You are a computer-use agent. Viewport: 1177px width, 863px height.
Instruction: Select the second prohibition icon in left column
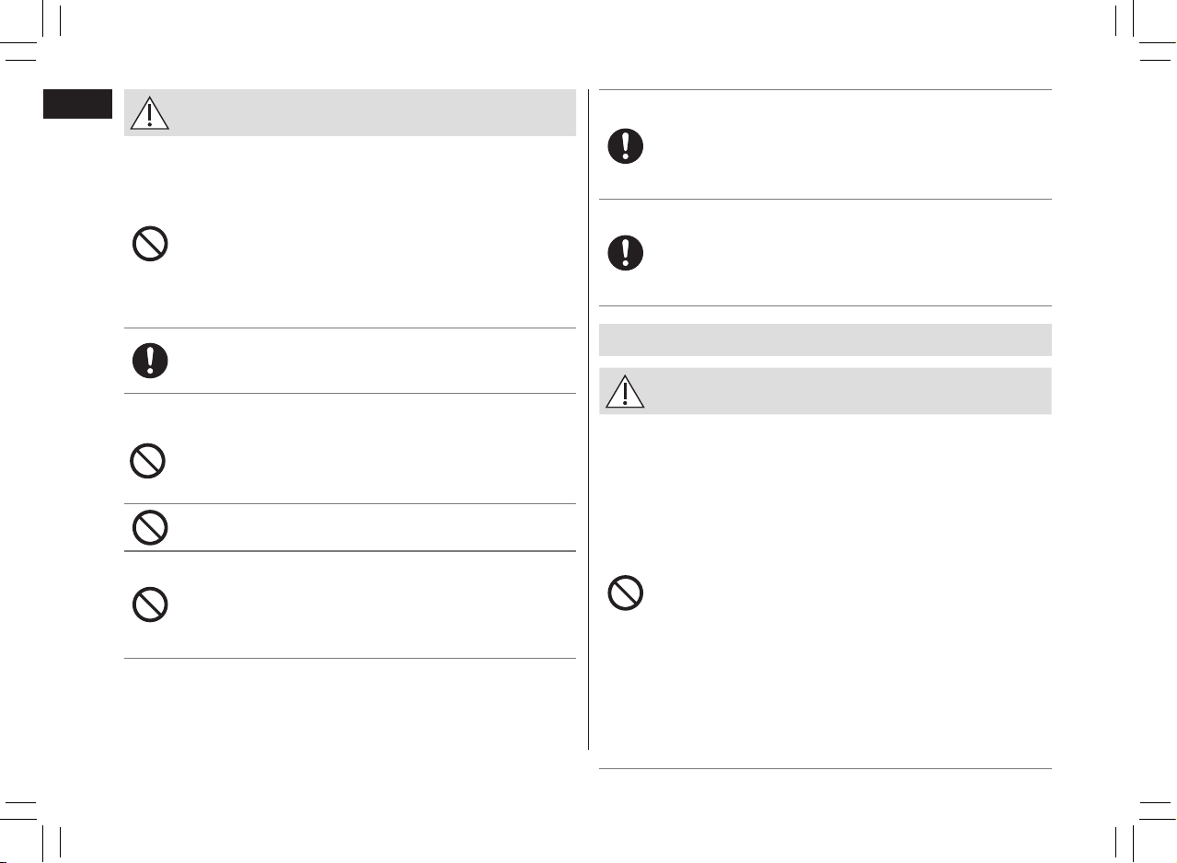149,461
